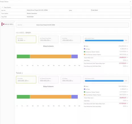Screen dimensions: 132x124
Task: Click the 12.570,00 value under BAKIM
Action: click(123, 51)
